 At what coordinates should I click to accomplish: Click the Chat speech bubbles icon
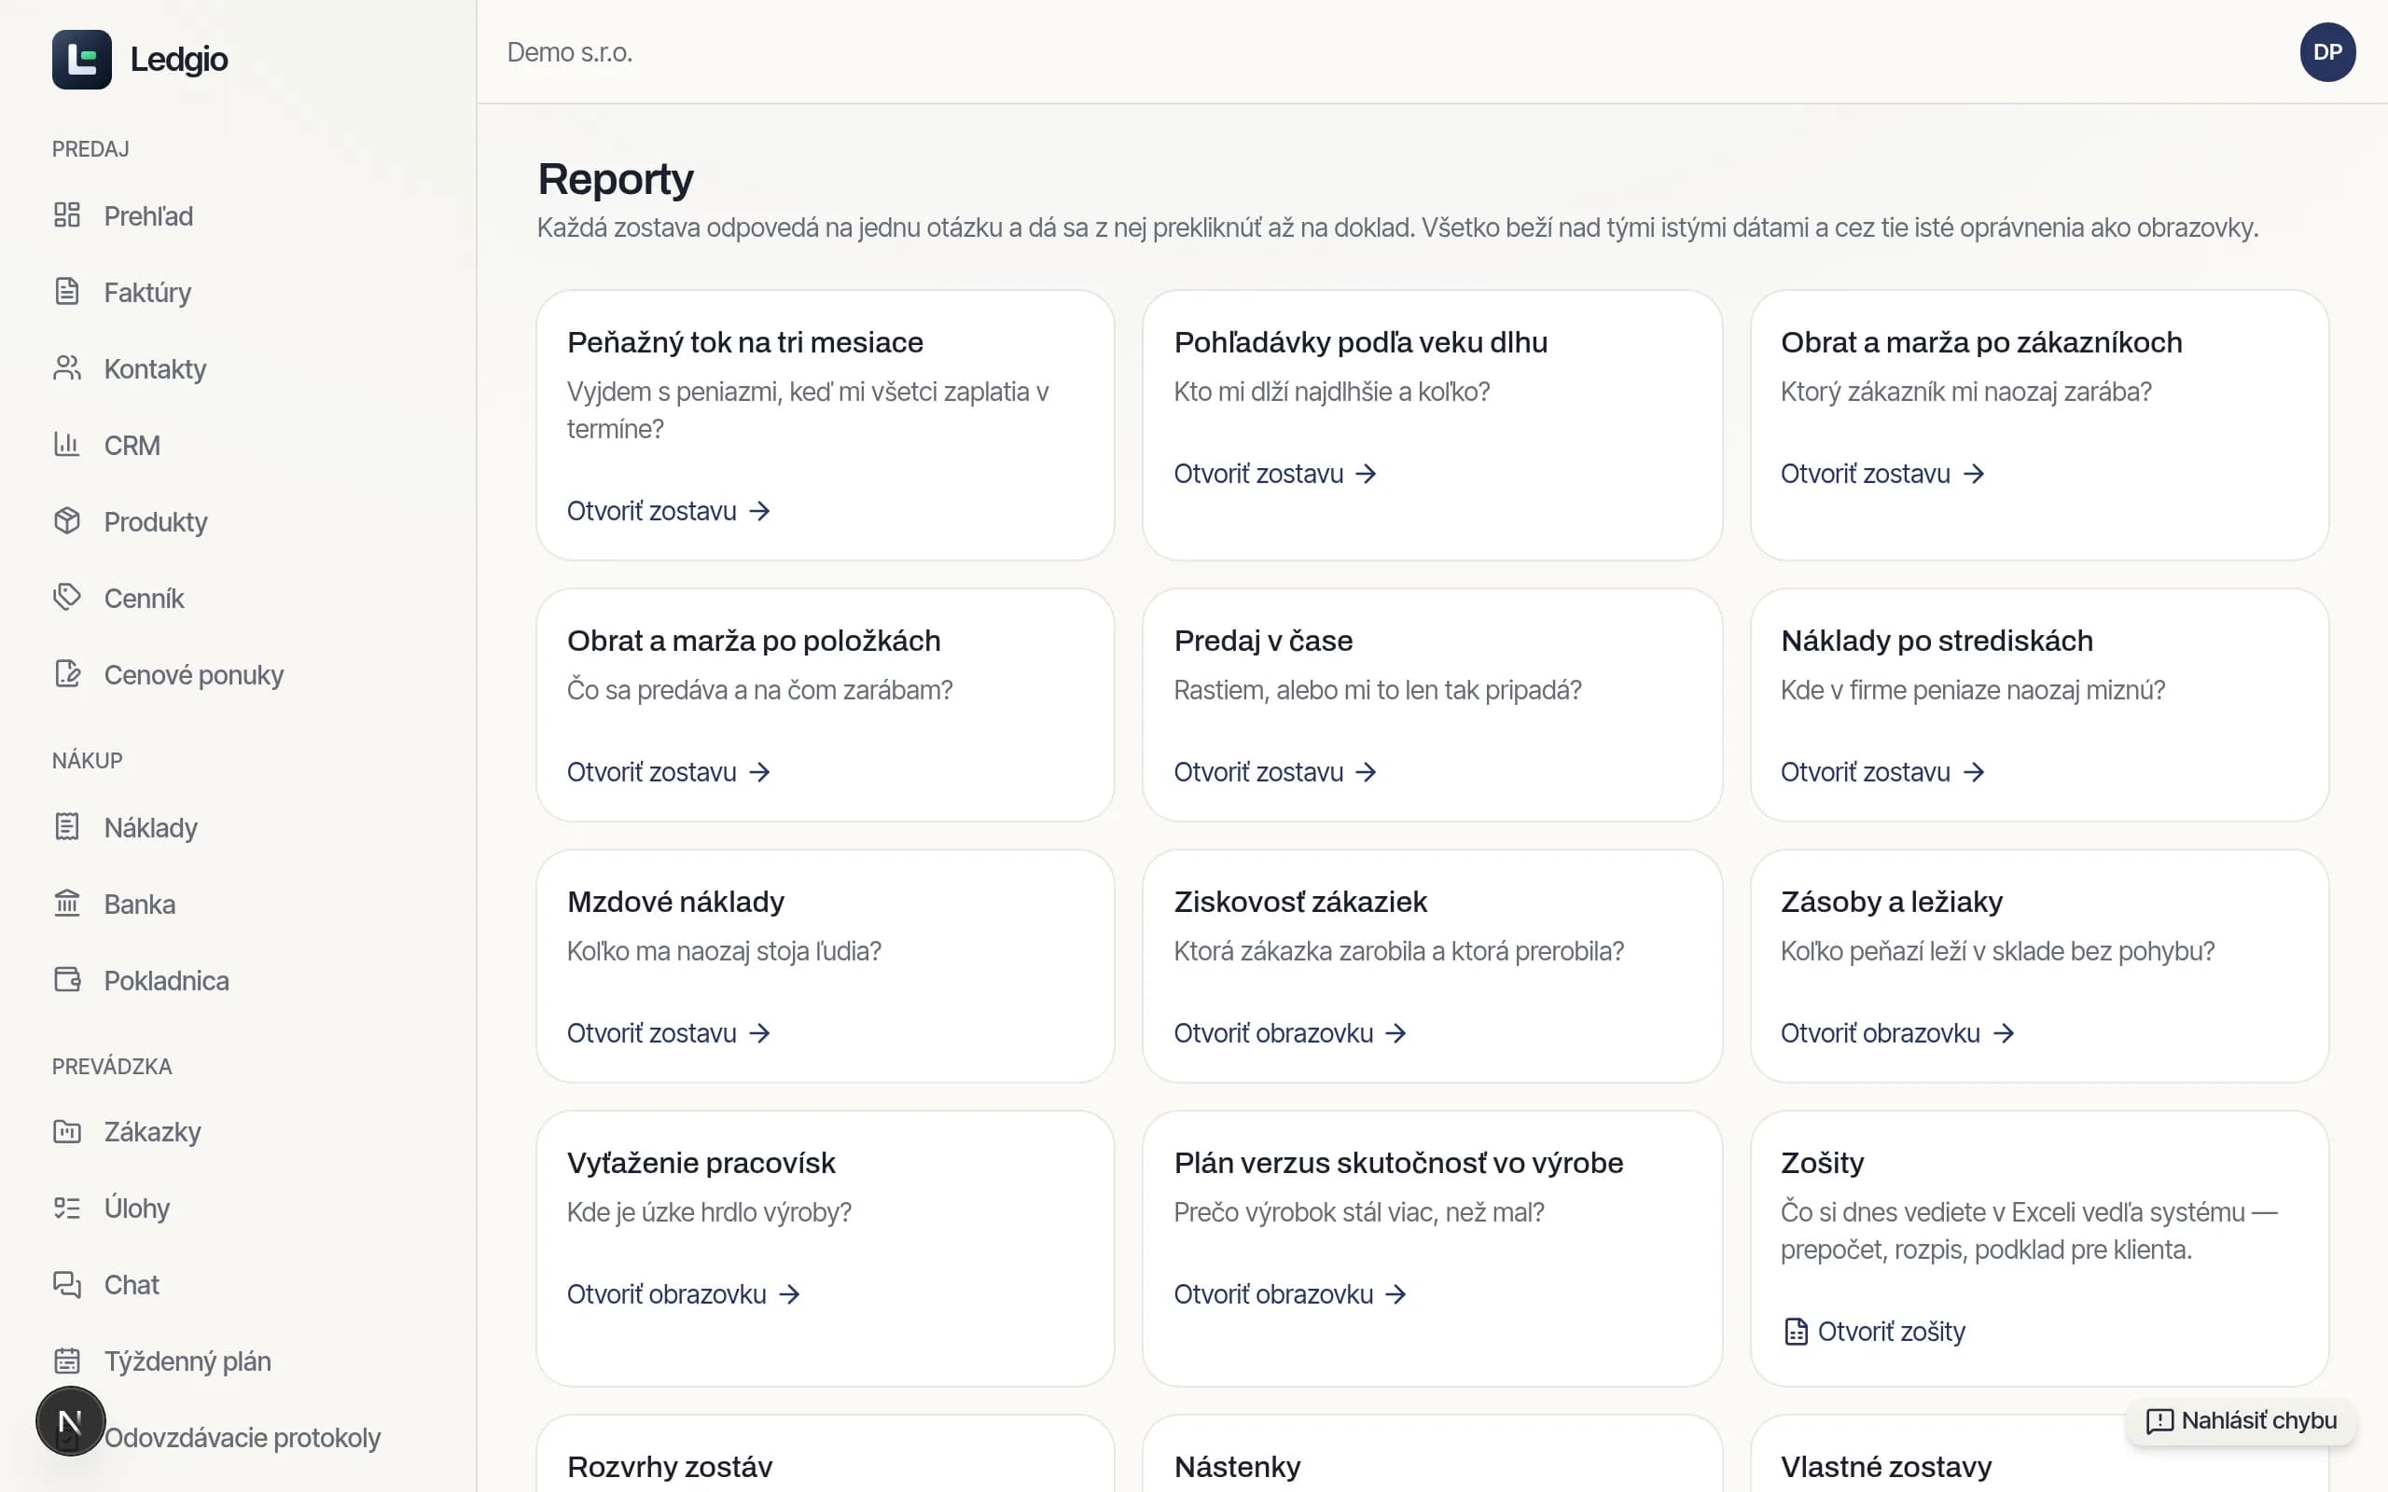(67, 1284)
